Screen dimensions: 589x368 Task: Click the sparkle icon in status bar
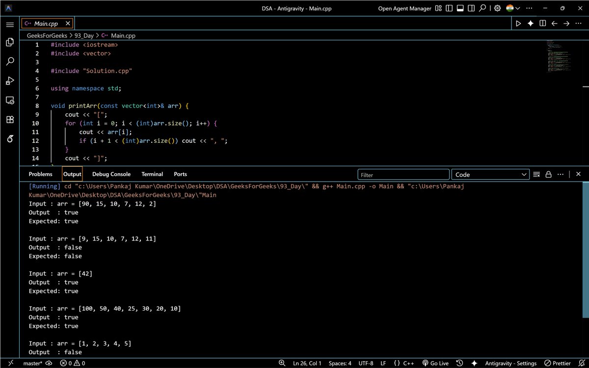click(x=474, y=363)
